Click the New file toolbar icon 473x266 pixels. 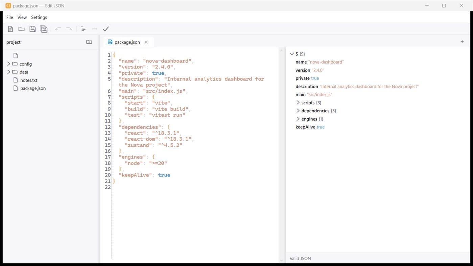point(10,29)
